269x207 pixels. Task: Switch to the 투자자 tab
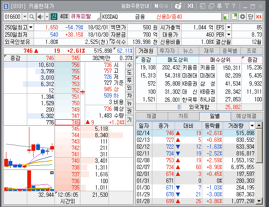click(167, 51)
